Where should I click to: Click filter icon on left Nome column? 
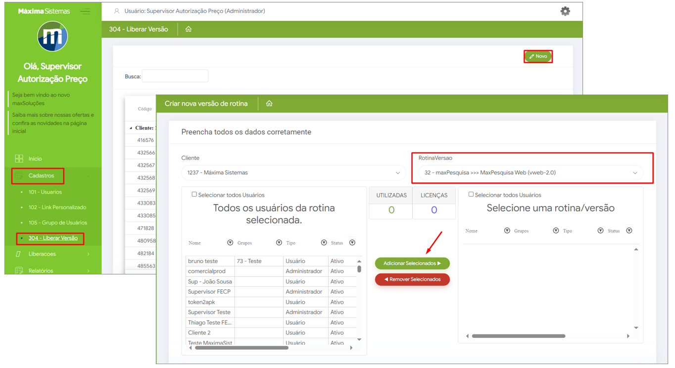230,243
